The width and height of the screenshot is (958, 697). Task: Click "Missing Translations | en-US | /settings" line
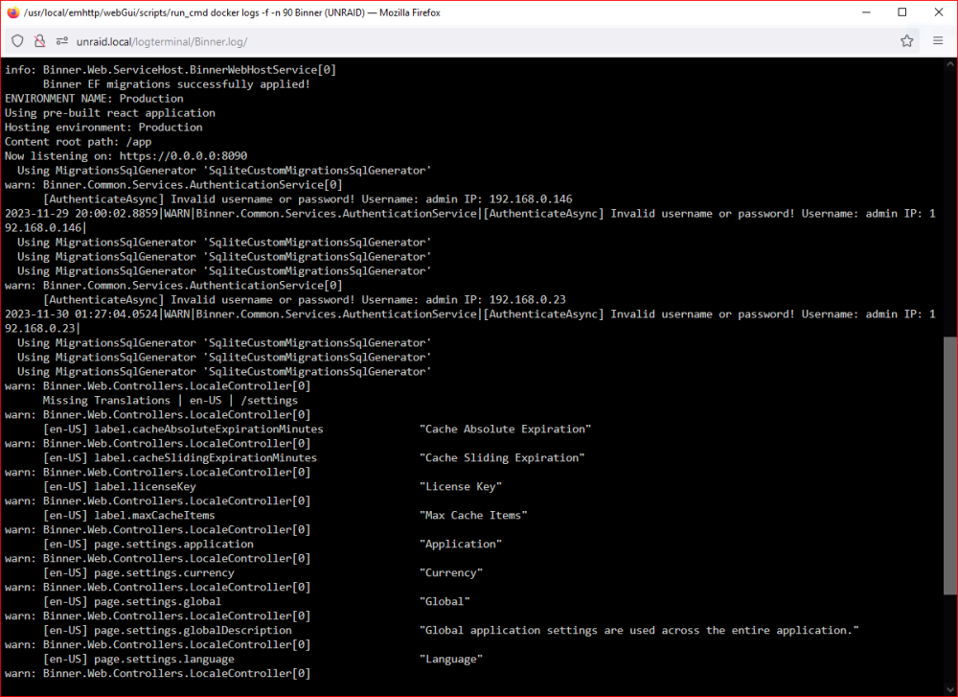click(170, 401)
